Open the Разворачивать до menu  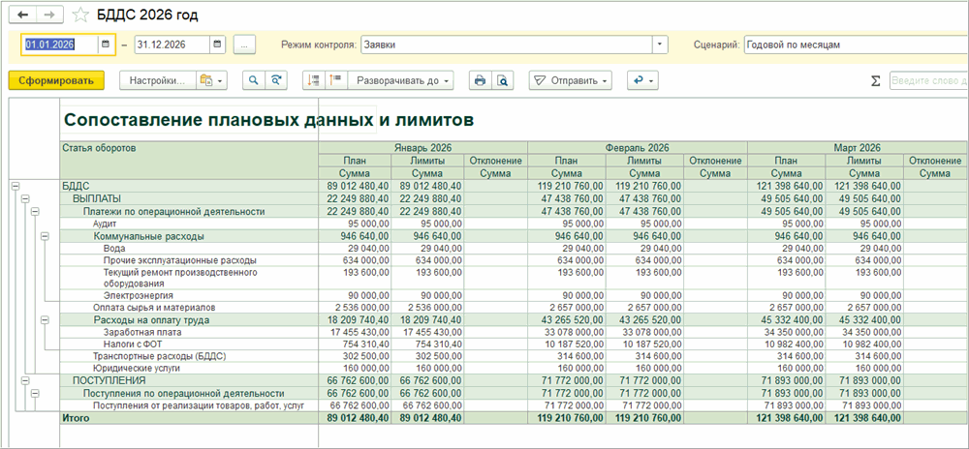[402, 80]
